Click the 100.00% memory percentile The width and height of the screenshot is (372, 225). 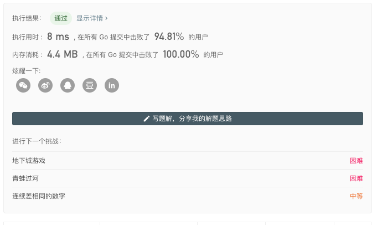pos(181,54)
